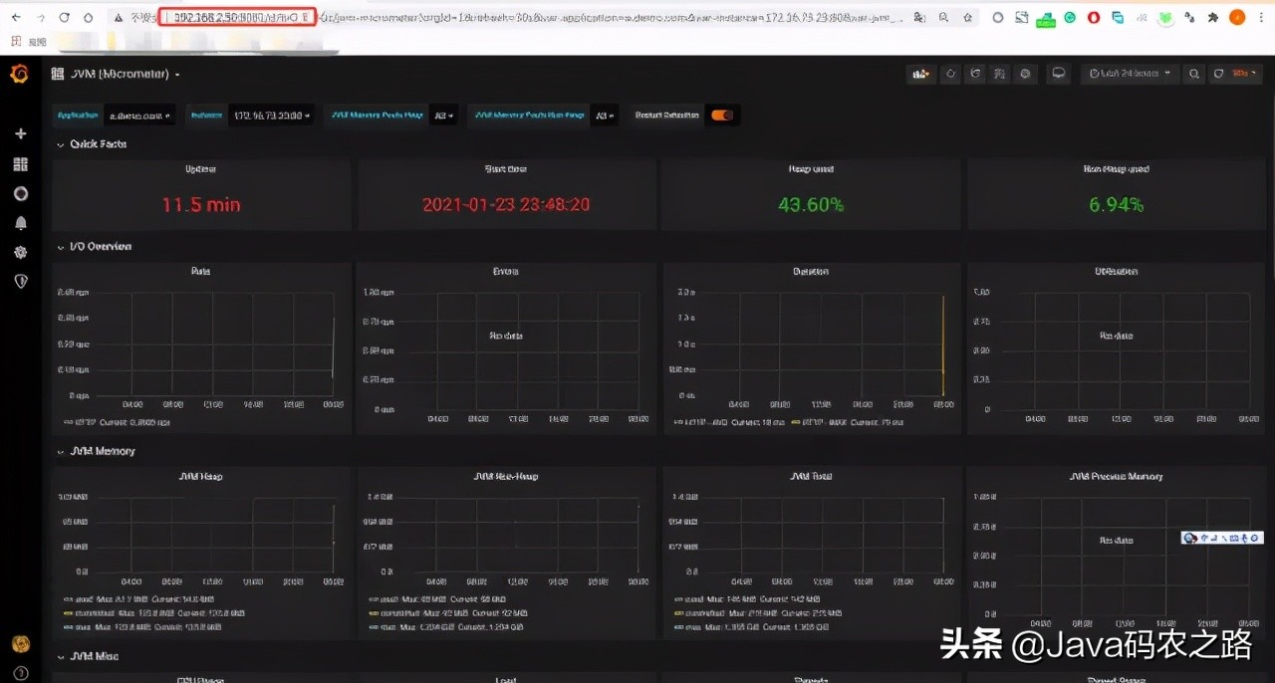Open the browser extensions puzzle icon
Viewport: 1275px width, 683px height.
[x=1212, y=18]
